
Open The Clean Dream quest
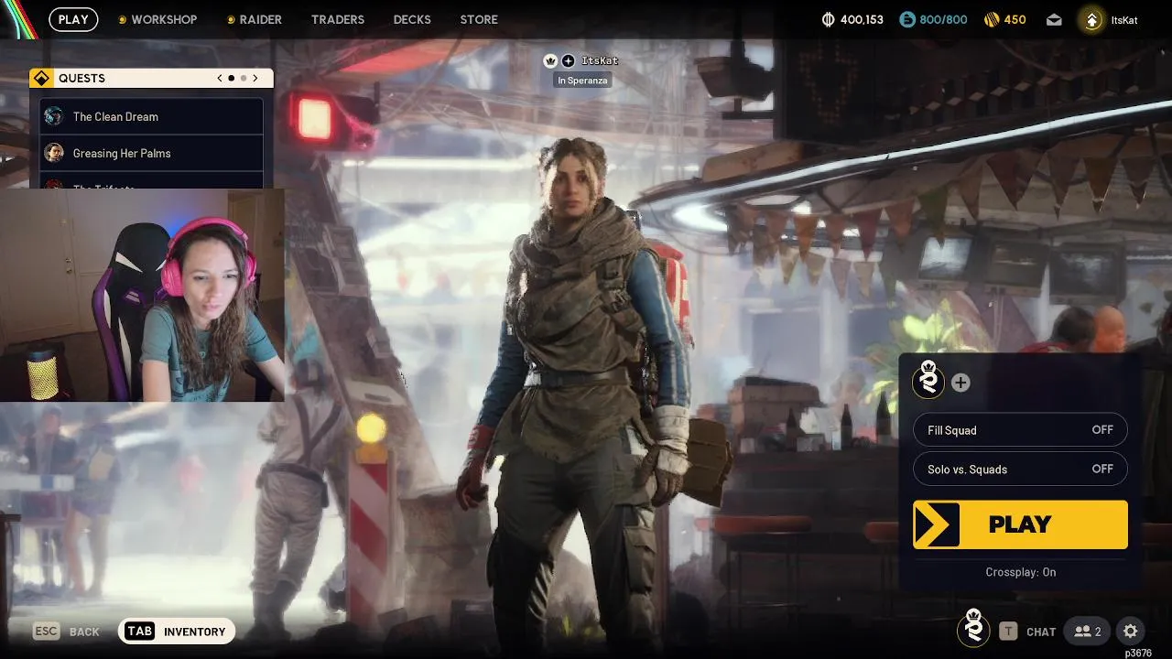(152, 116)
